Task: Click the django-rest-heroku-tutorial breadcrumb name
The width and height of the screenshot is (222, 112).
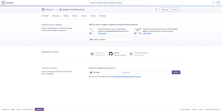Action: point(73,10)
